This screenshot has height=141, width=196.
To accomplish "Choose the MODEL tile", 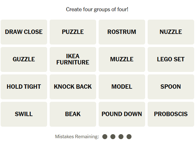I will pos(122,87).
